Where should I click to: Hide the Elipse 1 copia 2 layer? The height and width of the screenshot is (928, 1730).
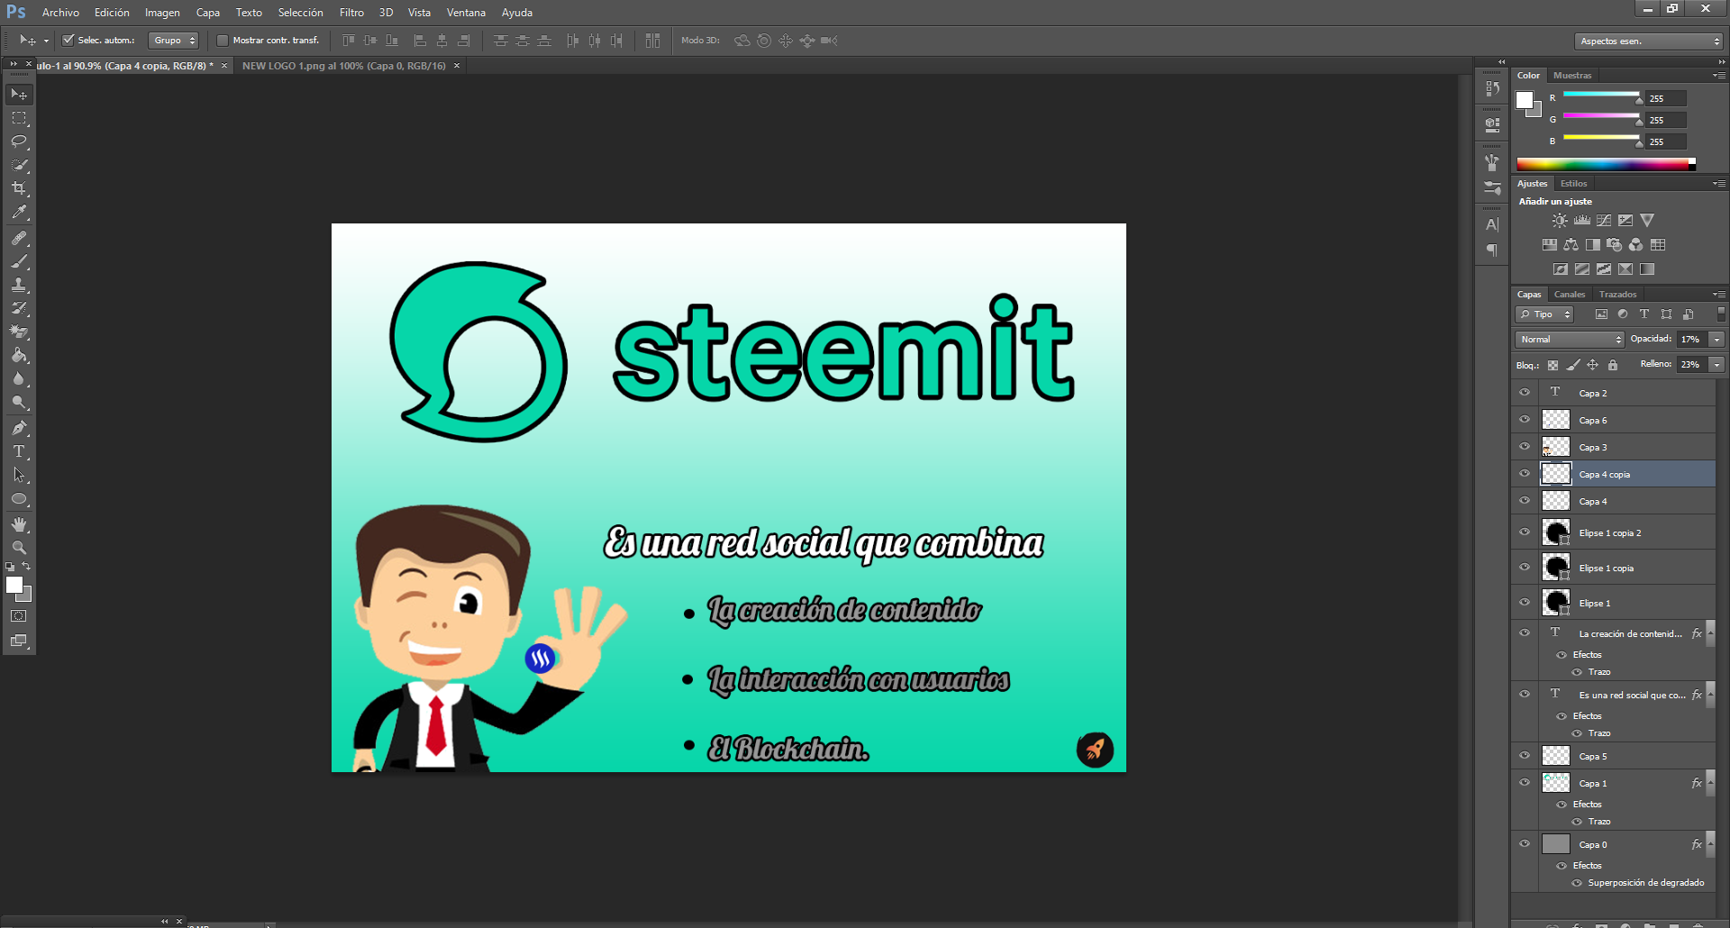pos(1525,532)
